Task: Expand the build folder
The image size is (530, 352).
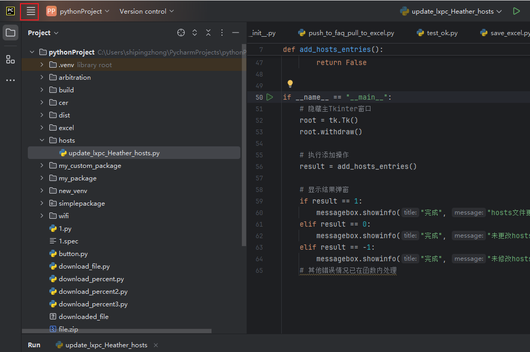Action: (42, 90)
